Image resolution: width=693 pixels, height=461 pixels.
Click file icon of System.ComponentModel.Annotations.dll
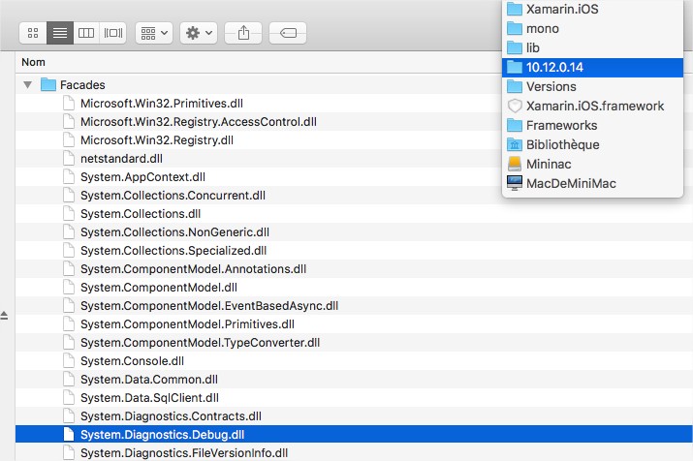pos(69,268)
